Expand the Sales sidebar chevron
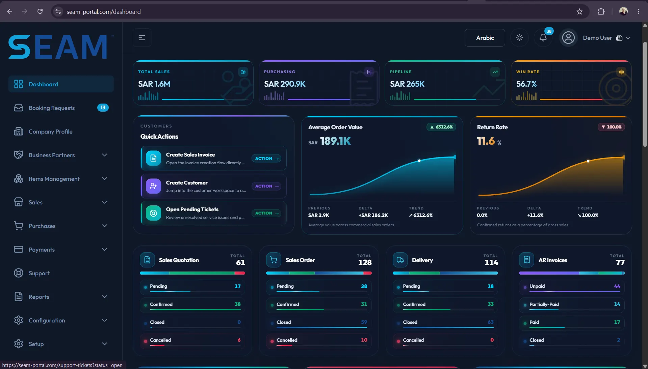Viewport: 648px width, 369px height. tap(104, 202)
